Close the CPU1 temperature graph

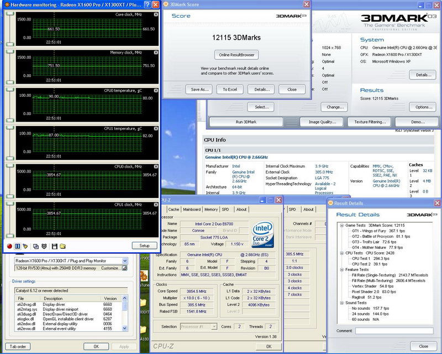156,128
